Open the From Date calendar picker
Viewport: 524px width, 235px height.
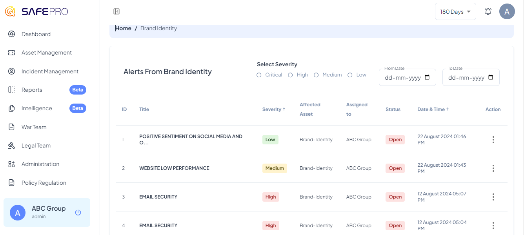pyautogui.click(x=428, y=78)
